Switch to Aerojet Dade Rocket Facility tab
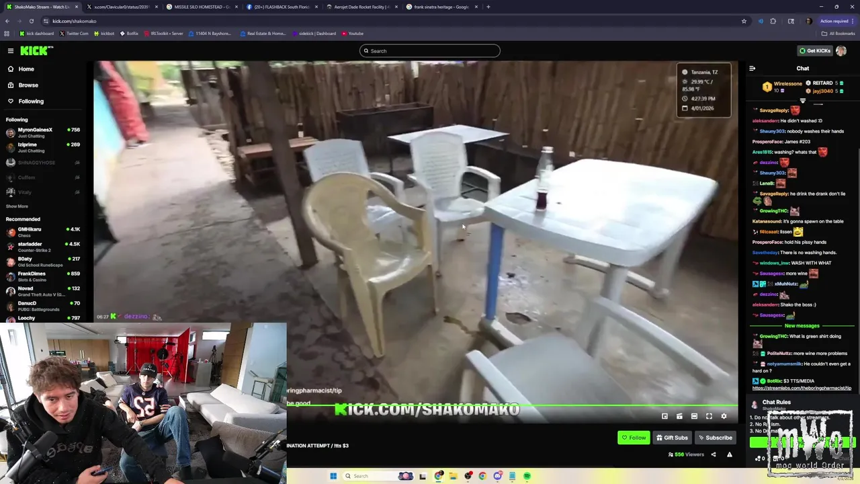The width and height of the screenshot is (860, 484). 361,7
